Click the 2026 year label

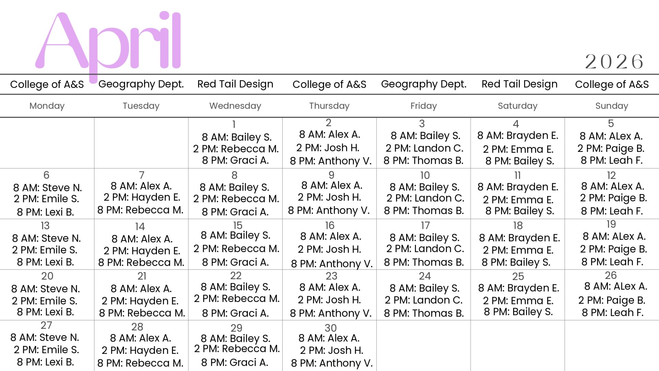point(614,62)
